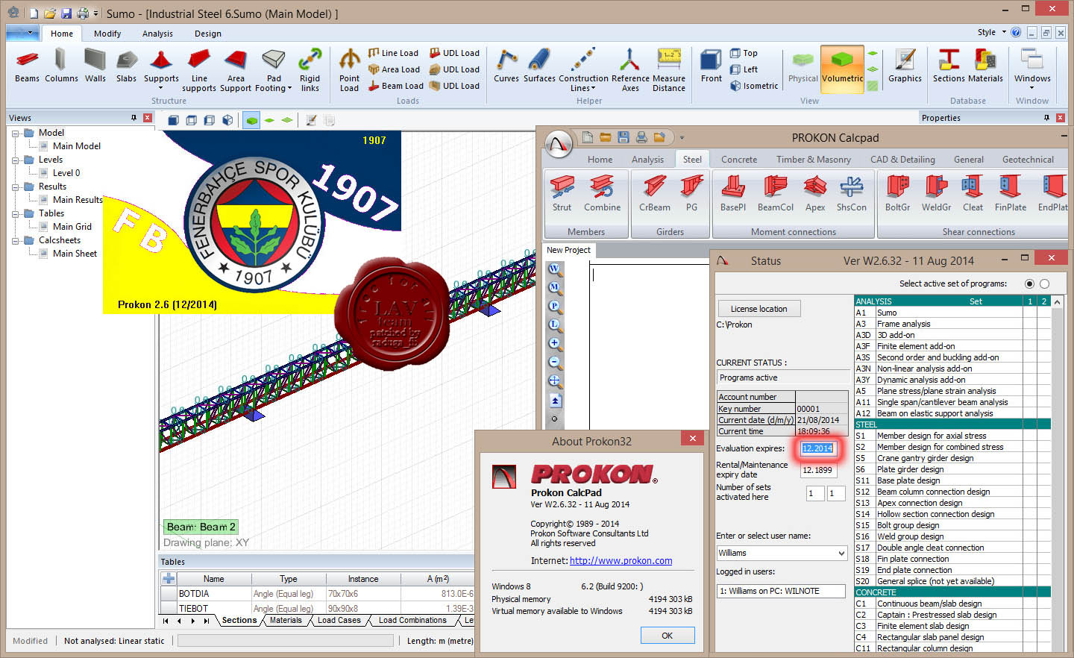Screen dimensions: 1074x658
Task: Open the Sections database
Action: pos(949,66)
